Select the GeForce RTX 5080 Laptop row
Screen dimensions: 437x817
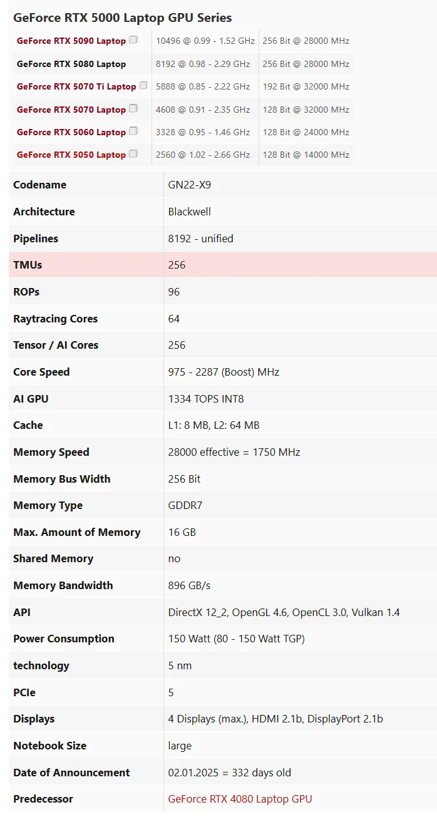[69, 63]
